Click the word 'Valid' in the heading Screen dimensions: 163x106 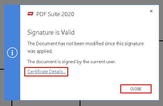click(x=68, y=32)
